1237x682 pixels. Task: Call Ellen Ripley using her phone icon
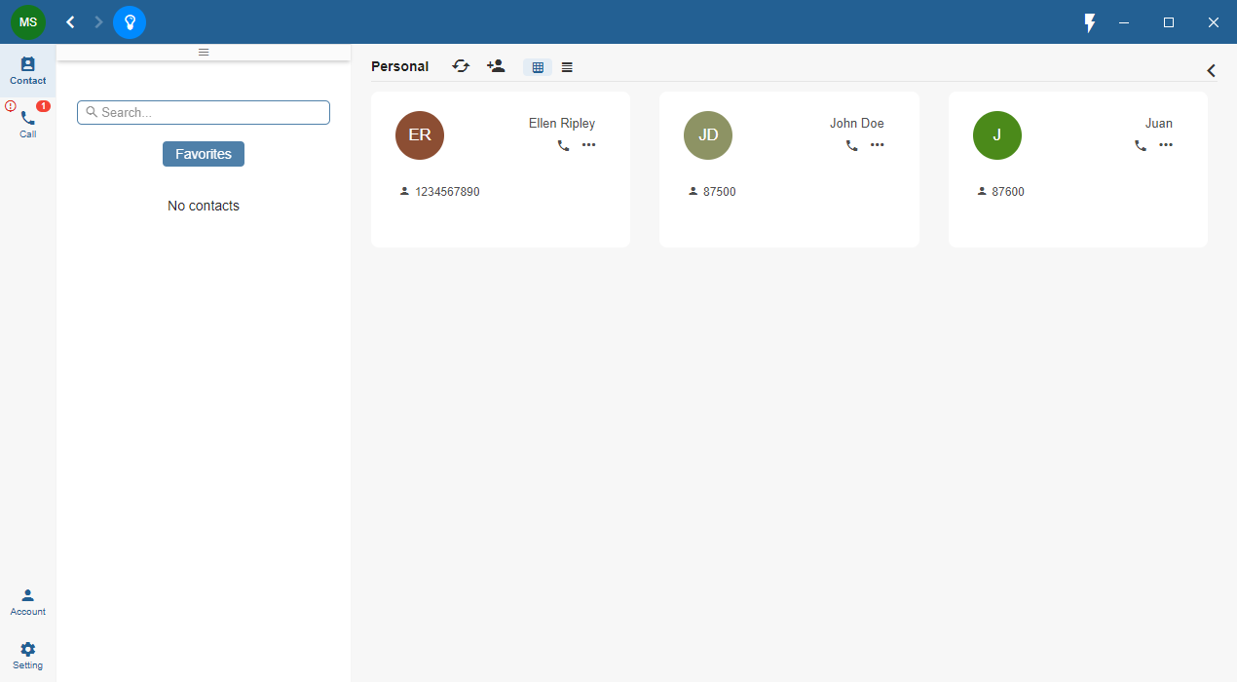[x=563, y=144]
